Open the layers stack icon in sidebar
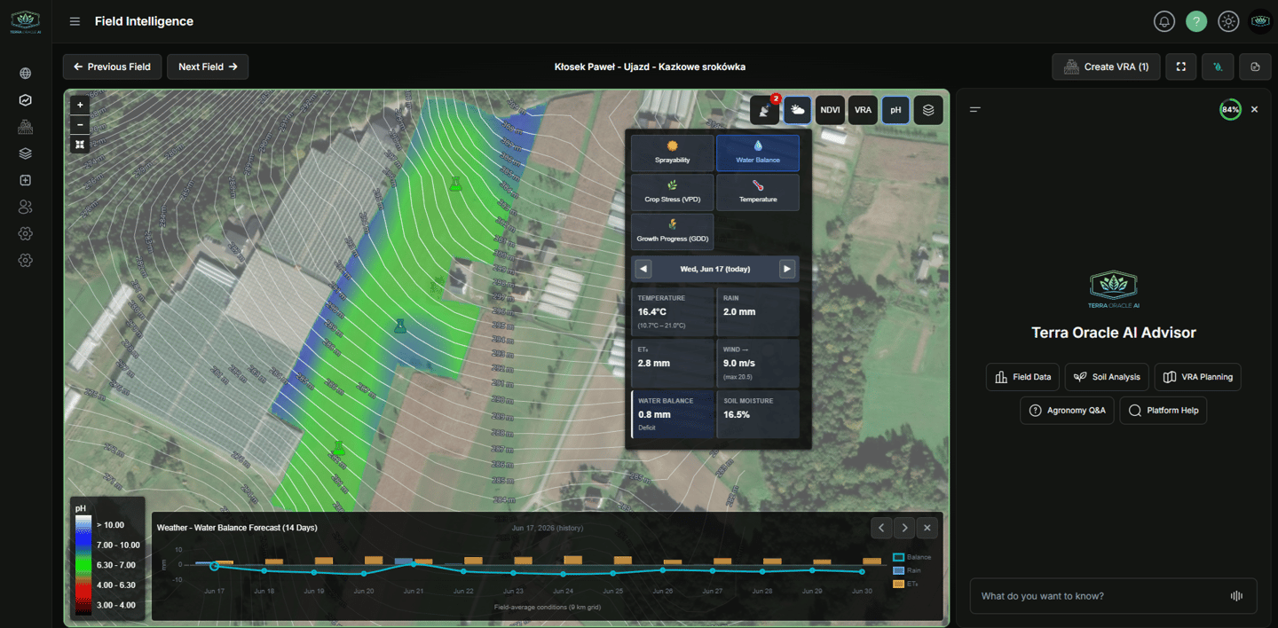The height and width of the screenshot is (628, 1278). 25,153
